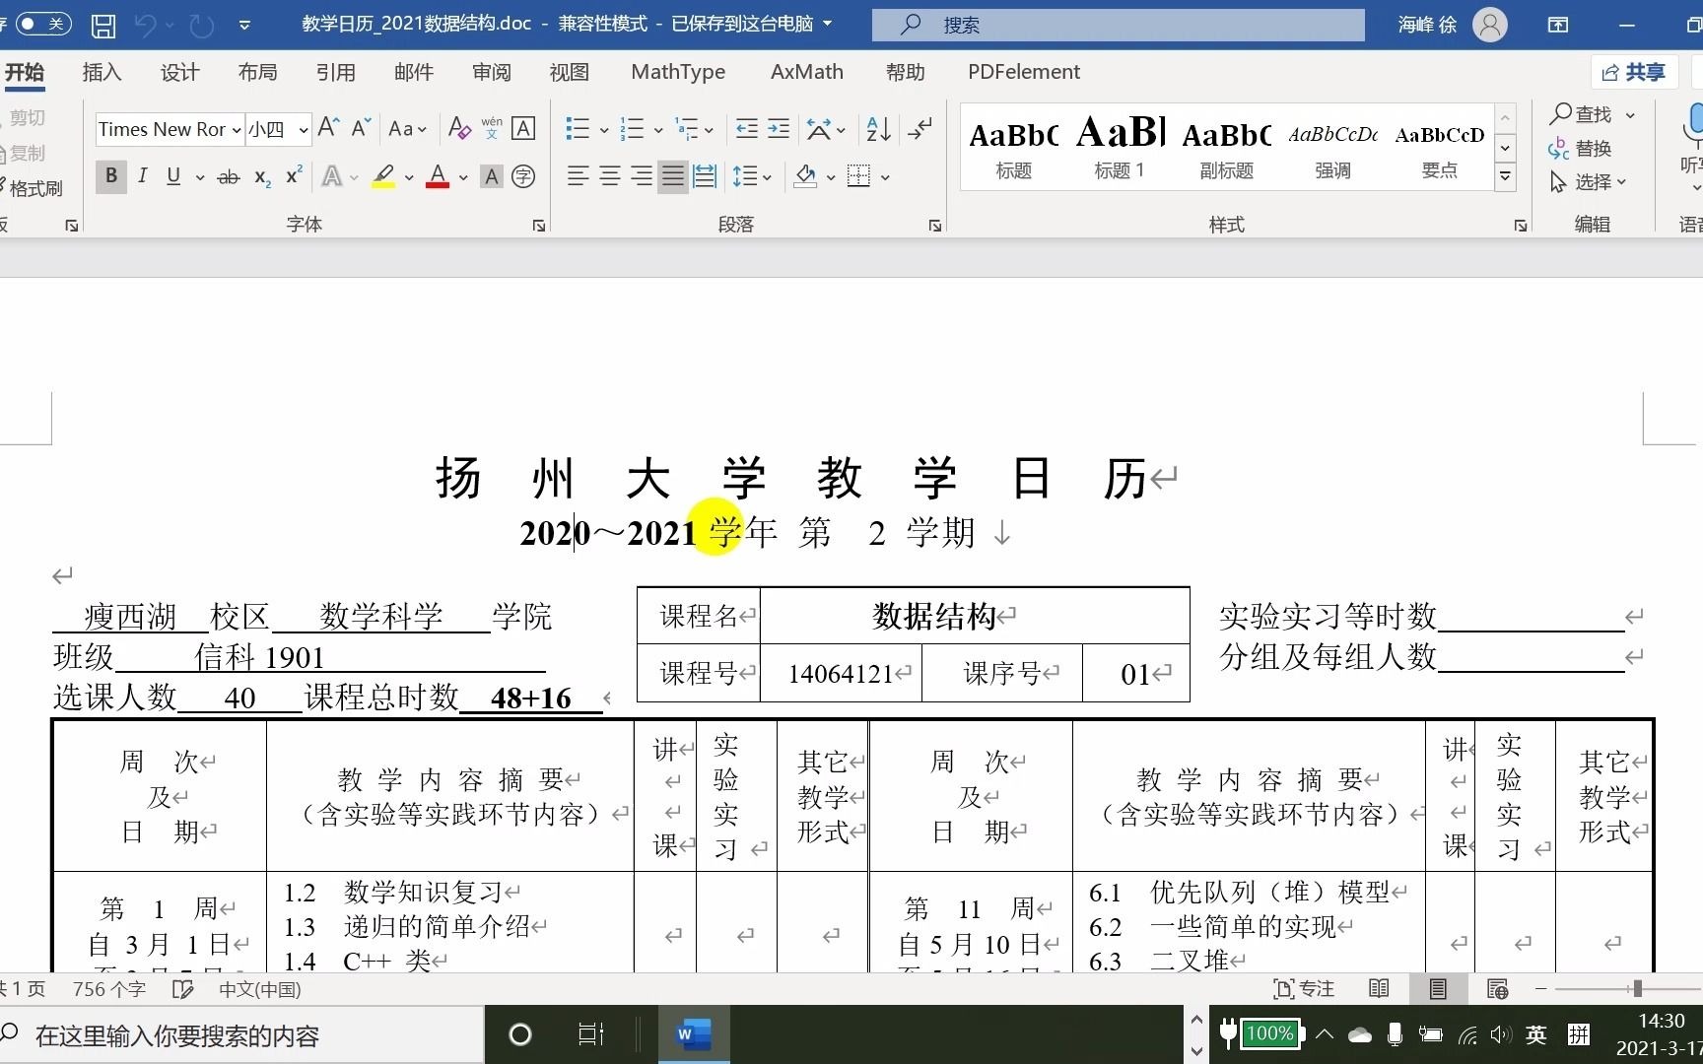Open font color dropdown arrow
Image resolution: width=1703 pixels, height=1064 pixels.
[463, 177]
